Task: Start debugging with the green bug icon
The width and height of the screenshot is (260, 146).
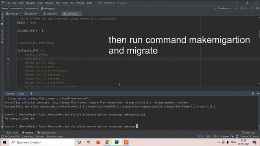Action: (x=242, y=8)
